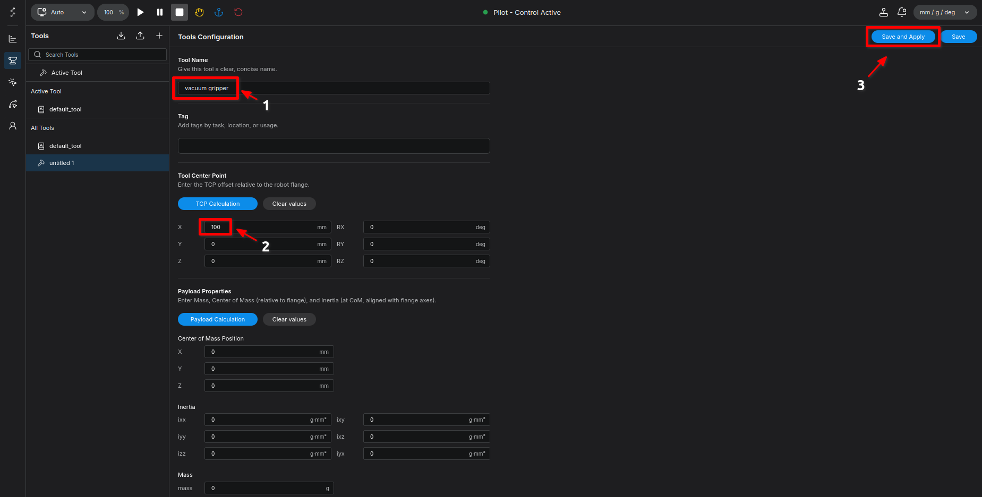Open the Auto mode dropdown
The height and width of the screenshot is (497, 982).
[x=62, y=12]
